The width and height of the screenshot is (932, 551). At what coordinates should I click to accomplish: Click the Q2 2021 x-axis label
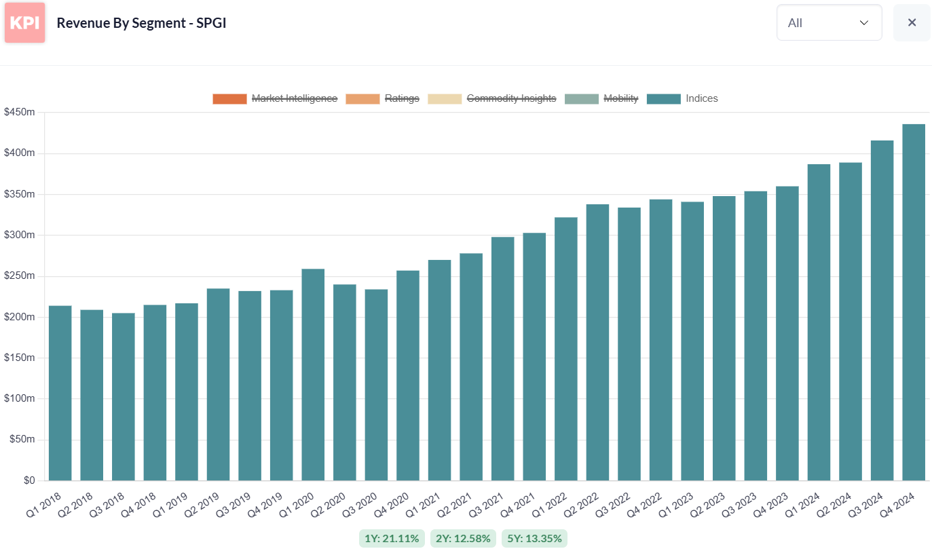pos(457,504)
